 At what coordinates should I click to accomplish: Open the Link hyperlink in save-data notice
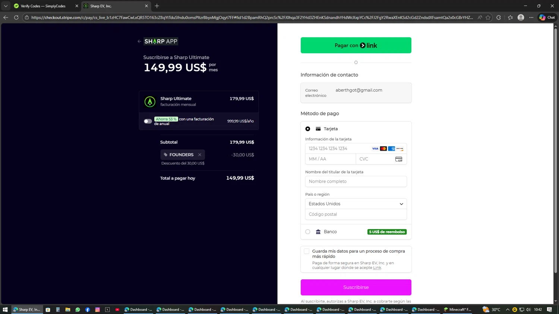point(377,267)
